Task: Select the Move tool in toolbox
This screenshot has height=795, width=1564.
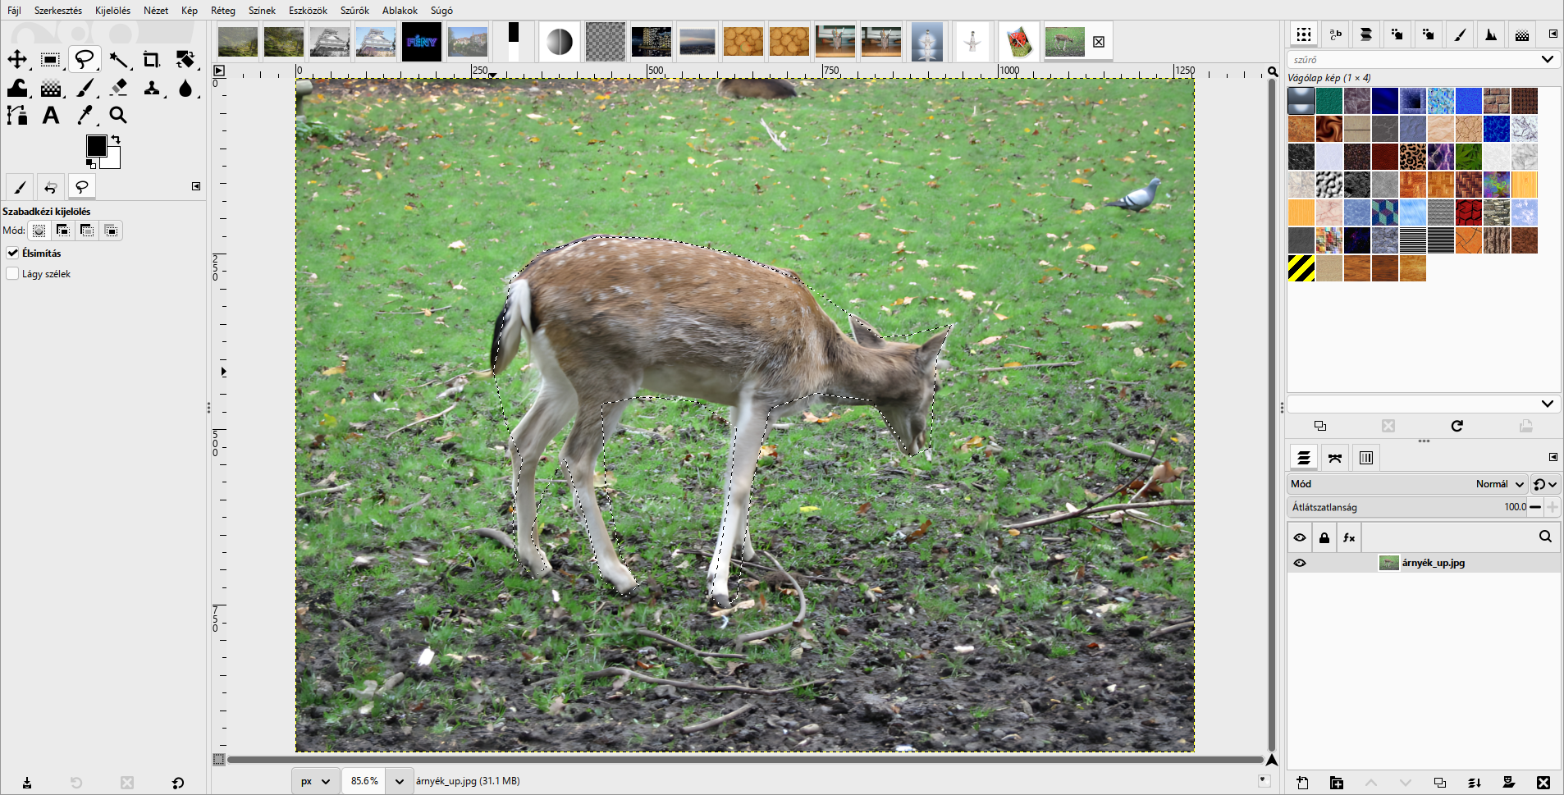Action: (17, 59)
